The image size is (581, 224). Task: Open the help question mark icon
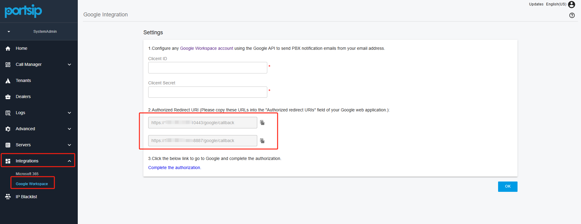point(572,15)
